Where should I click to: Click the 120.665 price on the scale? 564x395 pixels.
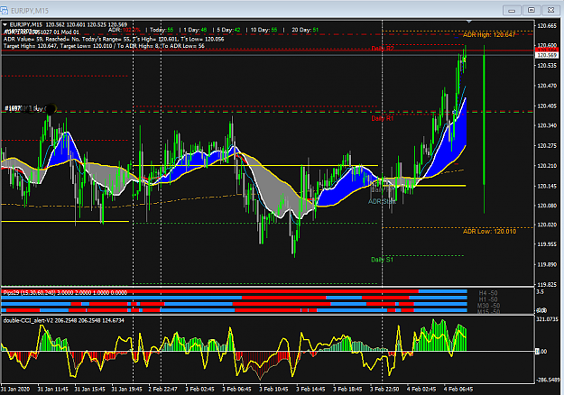pyautogui.click(x=547, y=26)
